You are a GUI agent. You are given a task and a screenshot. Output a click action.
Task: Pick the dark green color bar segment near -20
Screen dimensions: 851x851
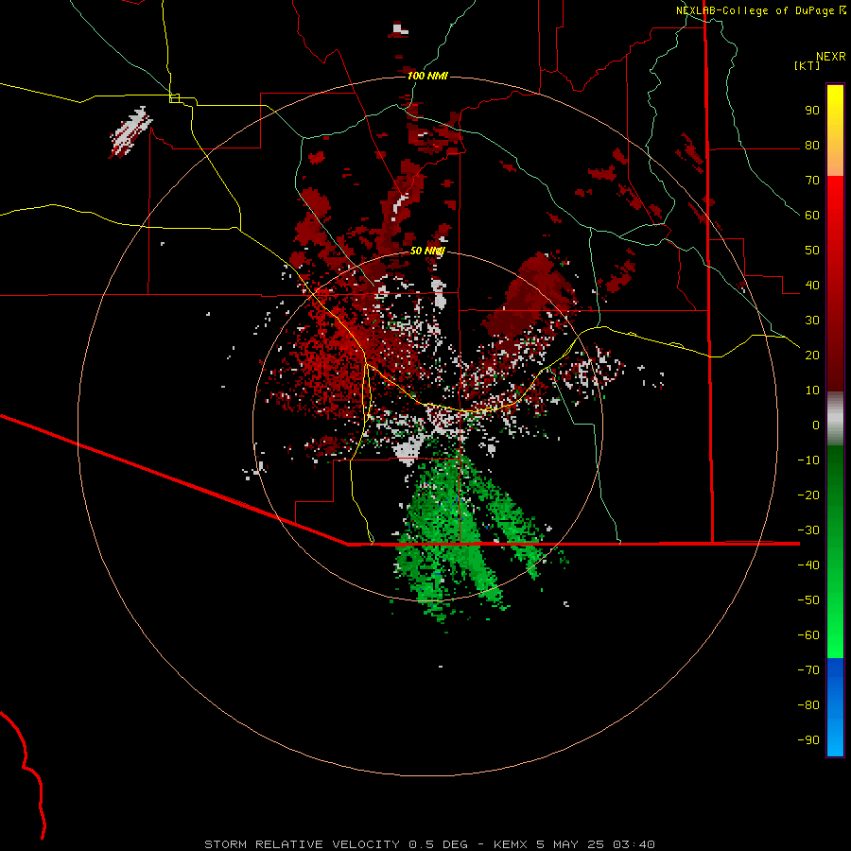click(835, 478)
